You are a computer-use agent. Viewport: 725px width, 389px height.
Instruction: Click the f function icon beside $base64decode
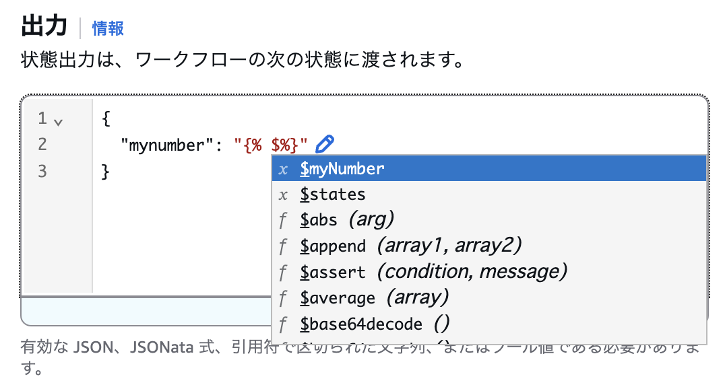coord(284,324)
